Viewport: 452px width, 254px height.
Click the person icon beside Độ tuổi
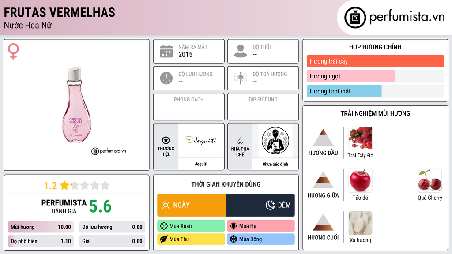[x=241, y=51]
